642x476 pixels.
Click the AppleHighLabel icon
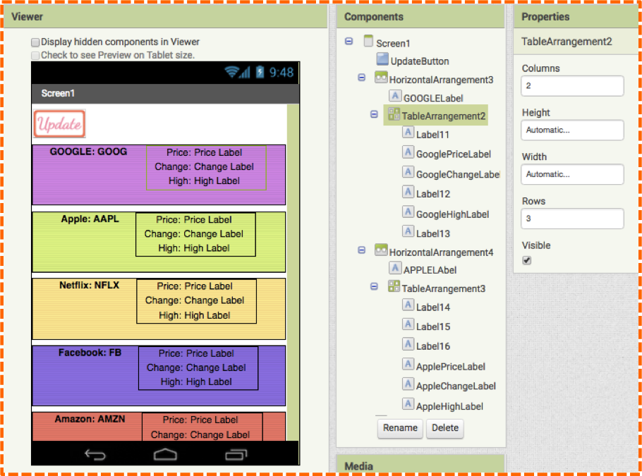click(x=408, y=404)
